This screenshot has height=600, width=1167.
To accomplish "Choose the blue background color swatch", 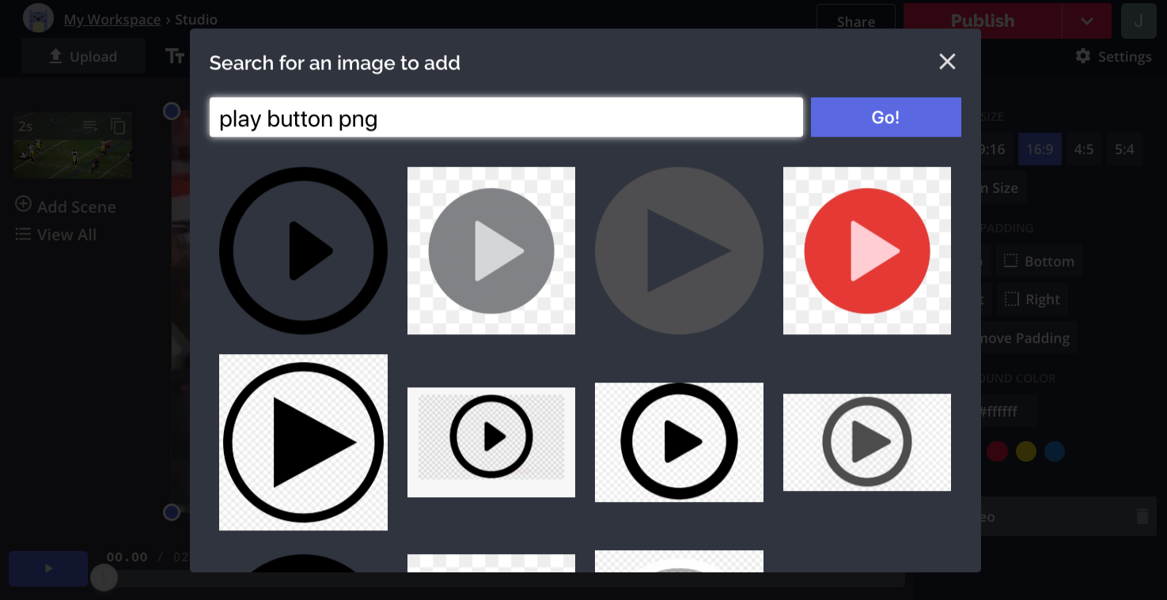I will [x=1055, y=451].
